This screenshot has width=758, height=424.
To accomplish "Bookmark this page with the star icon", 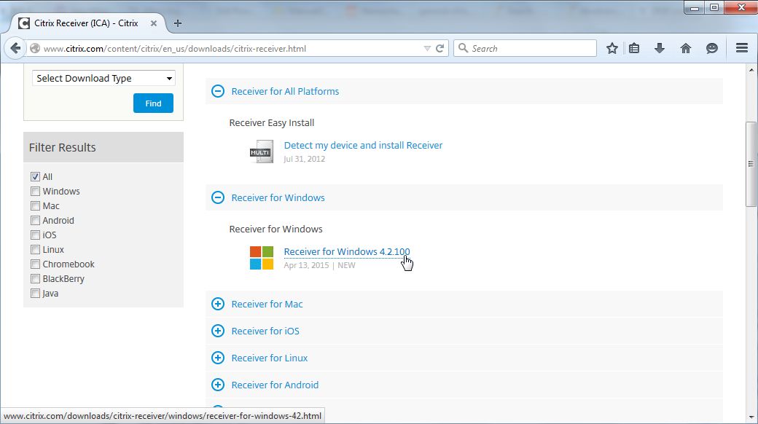I will point(612,49).
